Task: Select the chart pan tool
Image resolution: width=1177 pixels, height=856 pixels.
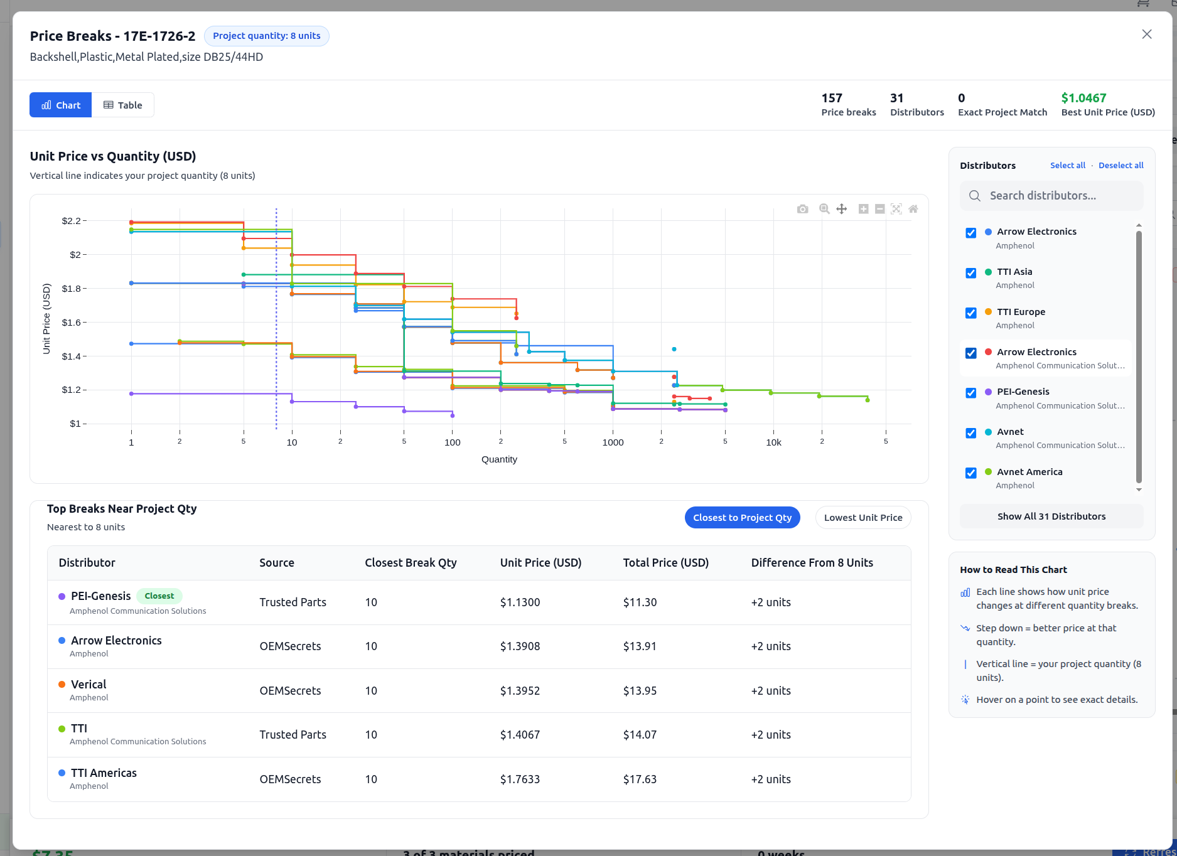Action: point(841,209)
